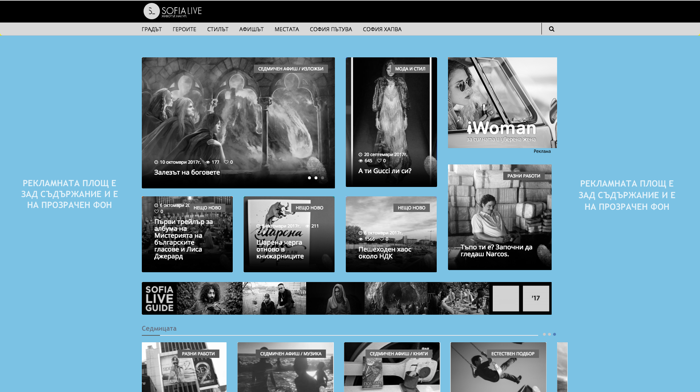This screenshot has height=392, width=700.
Task: Open article 'А ти Gucci ли си?'
Action: (x=385, y=171)
